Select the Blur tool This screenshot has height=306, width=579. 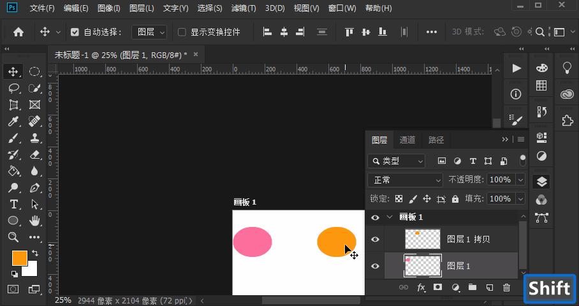point(34,171)
